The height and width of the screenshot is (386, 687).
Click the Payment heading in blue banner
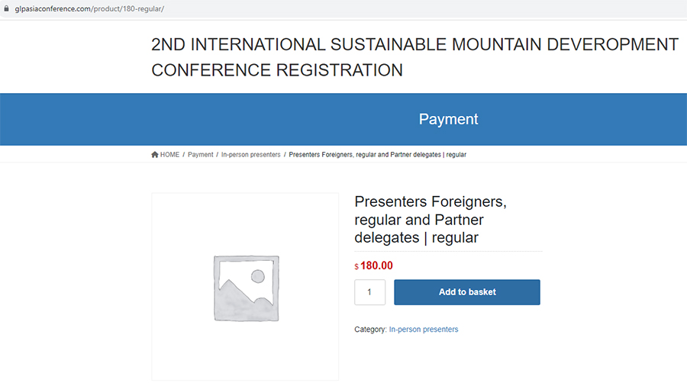[448, 119]
